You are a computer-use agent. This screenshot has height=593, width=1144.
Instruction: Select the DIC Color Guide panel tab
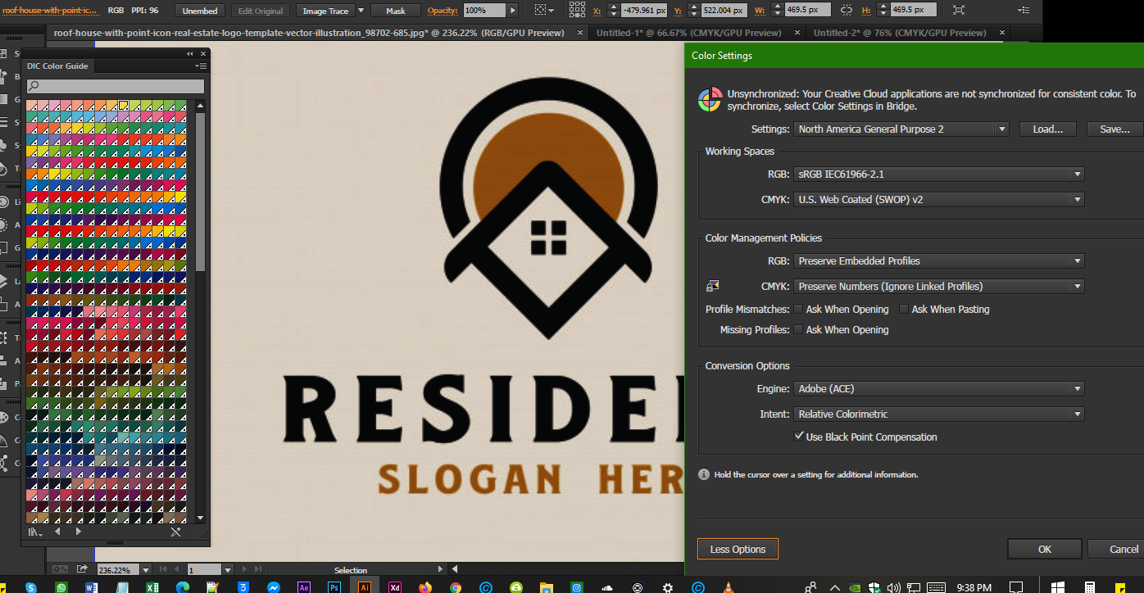[x=57, y=66]
